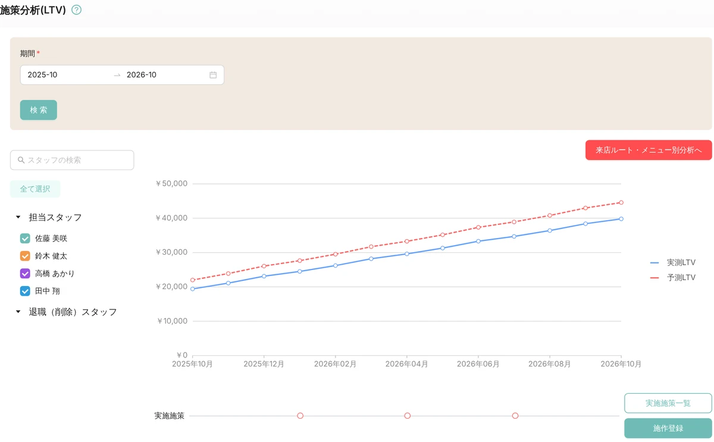This screenshot has height=442, width=714.
Task: Toggle the 佐藤 美咲 checkbox
Action: [25, 239]
